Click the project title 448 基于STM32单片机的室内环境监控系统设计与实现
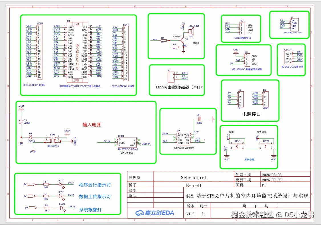This screenshot has width=321, height=225. tap(247, 196)
